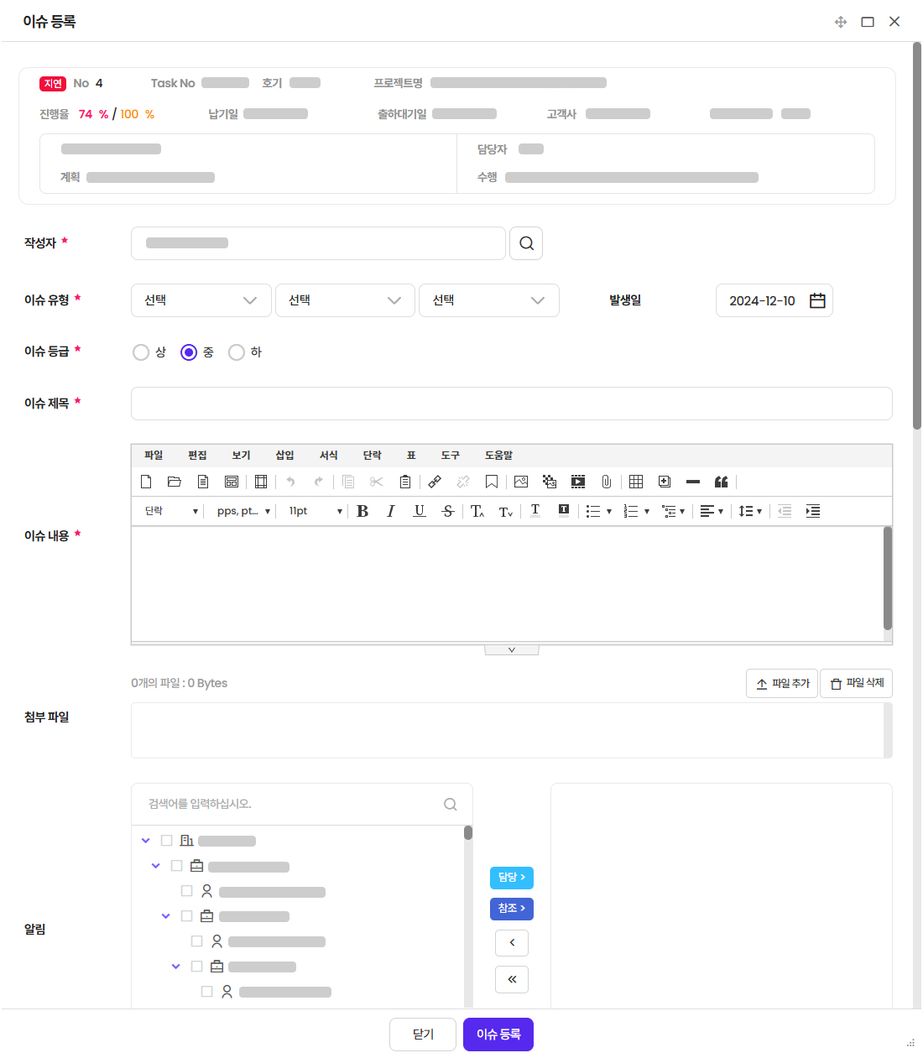Open the 서식 menu in the editor
Viewport: 923px width, 1058px height.
pos(328,455)
